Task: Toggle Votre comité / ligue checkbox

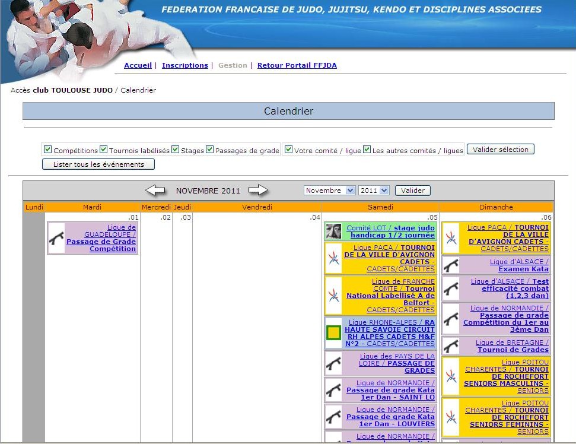Action: (x=288, y=150)
